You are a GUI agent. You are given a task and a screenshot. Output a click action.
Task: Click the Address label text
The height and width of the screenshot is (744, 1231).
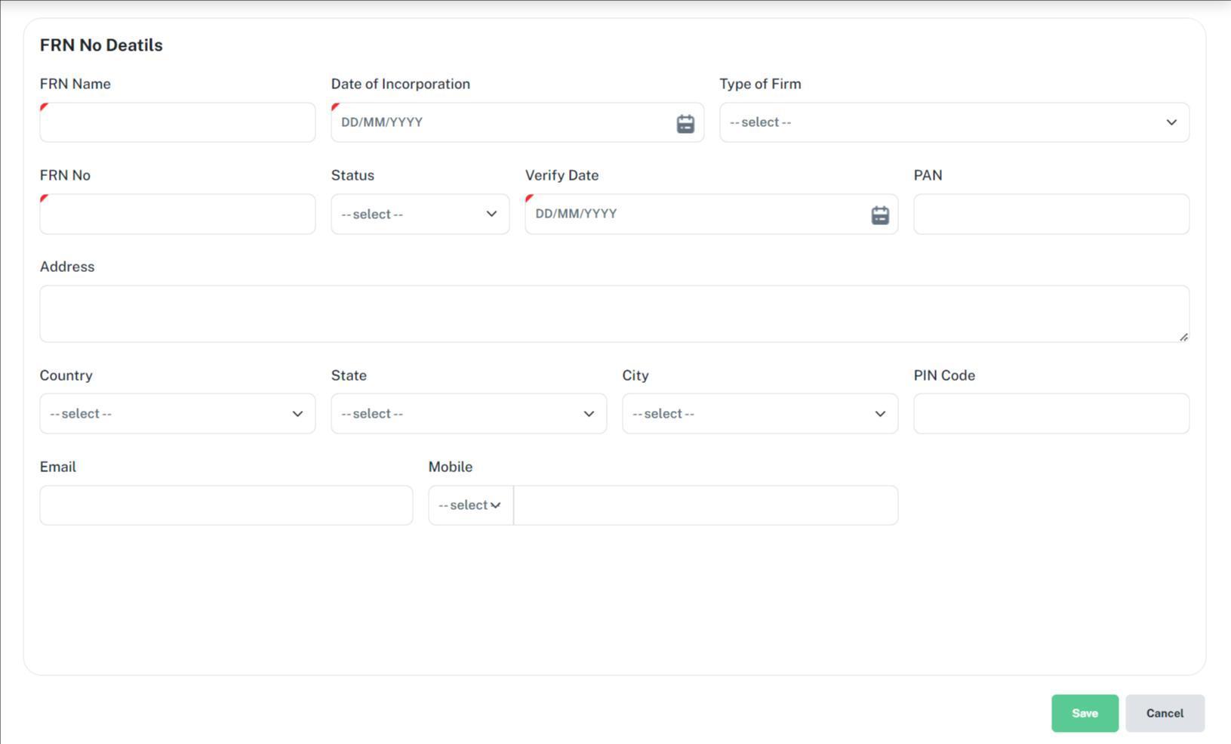(x=67, y=267)
